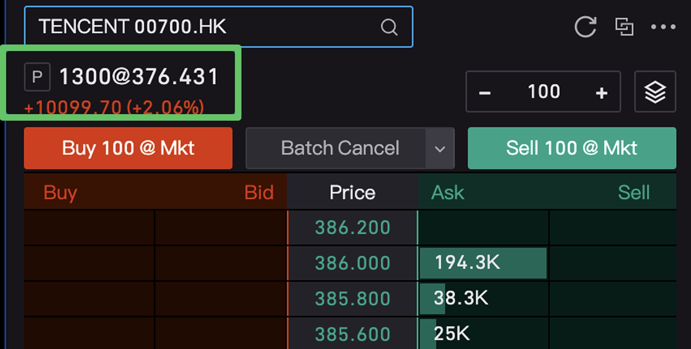Viewport: 691px width, 349px height.
Task: Click the stacked layers icon button
Action: click(655, 92)
